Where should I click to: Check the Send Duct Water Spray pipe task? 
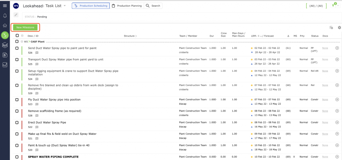(x=17, y=48)
